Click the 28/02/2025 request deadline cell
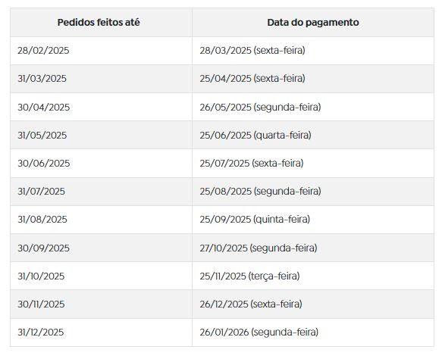 (101, 51)
